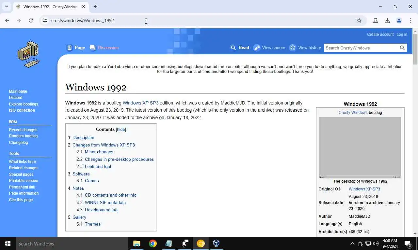The width and height of the screenshot is (418, 250).
Task: Open the Windows 1992 desktop thumbnail
Action: [360, 148]
